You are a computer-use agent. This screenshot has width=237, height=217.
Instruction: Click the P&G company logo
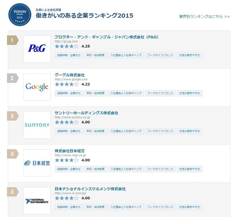[x=37, y=49]
